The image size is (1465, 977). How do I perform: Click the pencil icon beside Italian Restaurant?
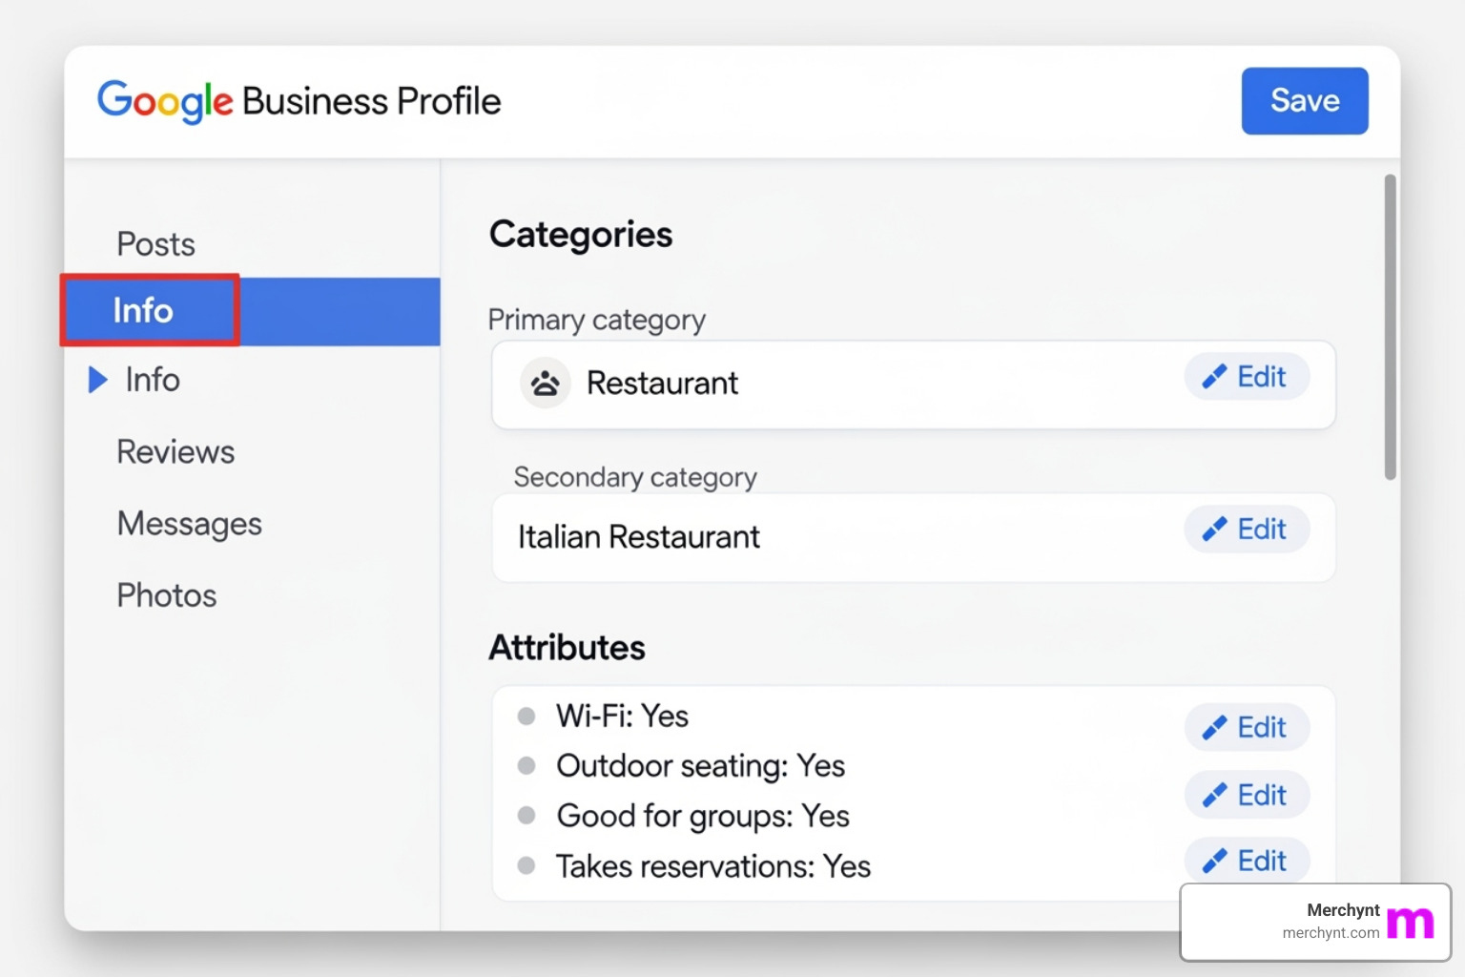point(1216,529)
